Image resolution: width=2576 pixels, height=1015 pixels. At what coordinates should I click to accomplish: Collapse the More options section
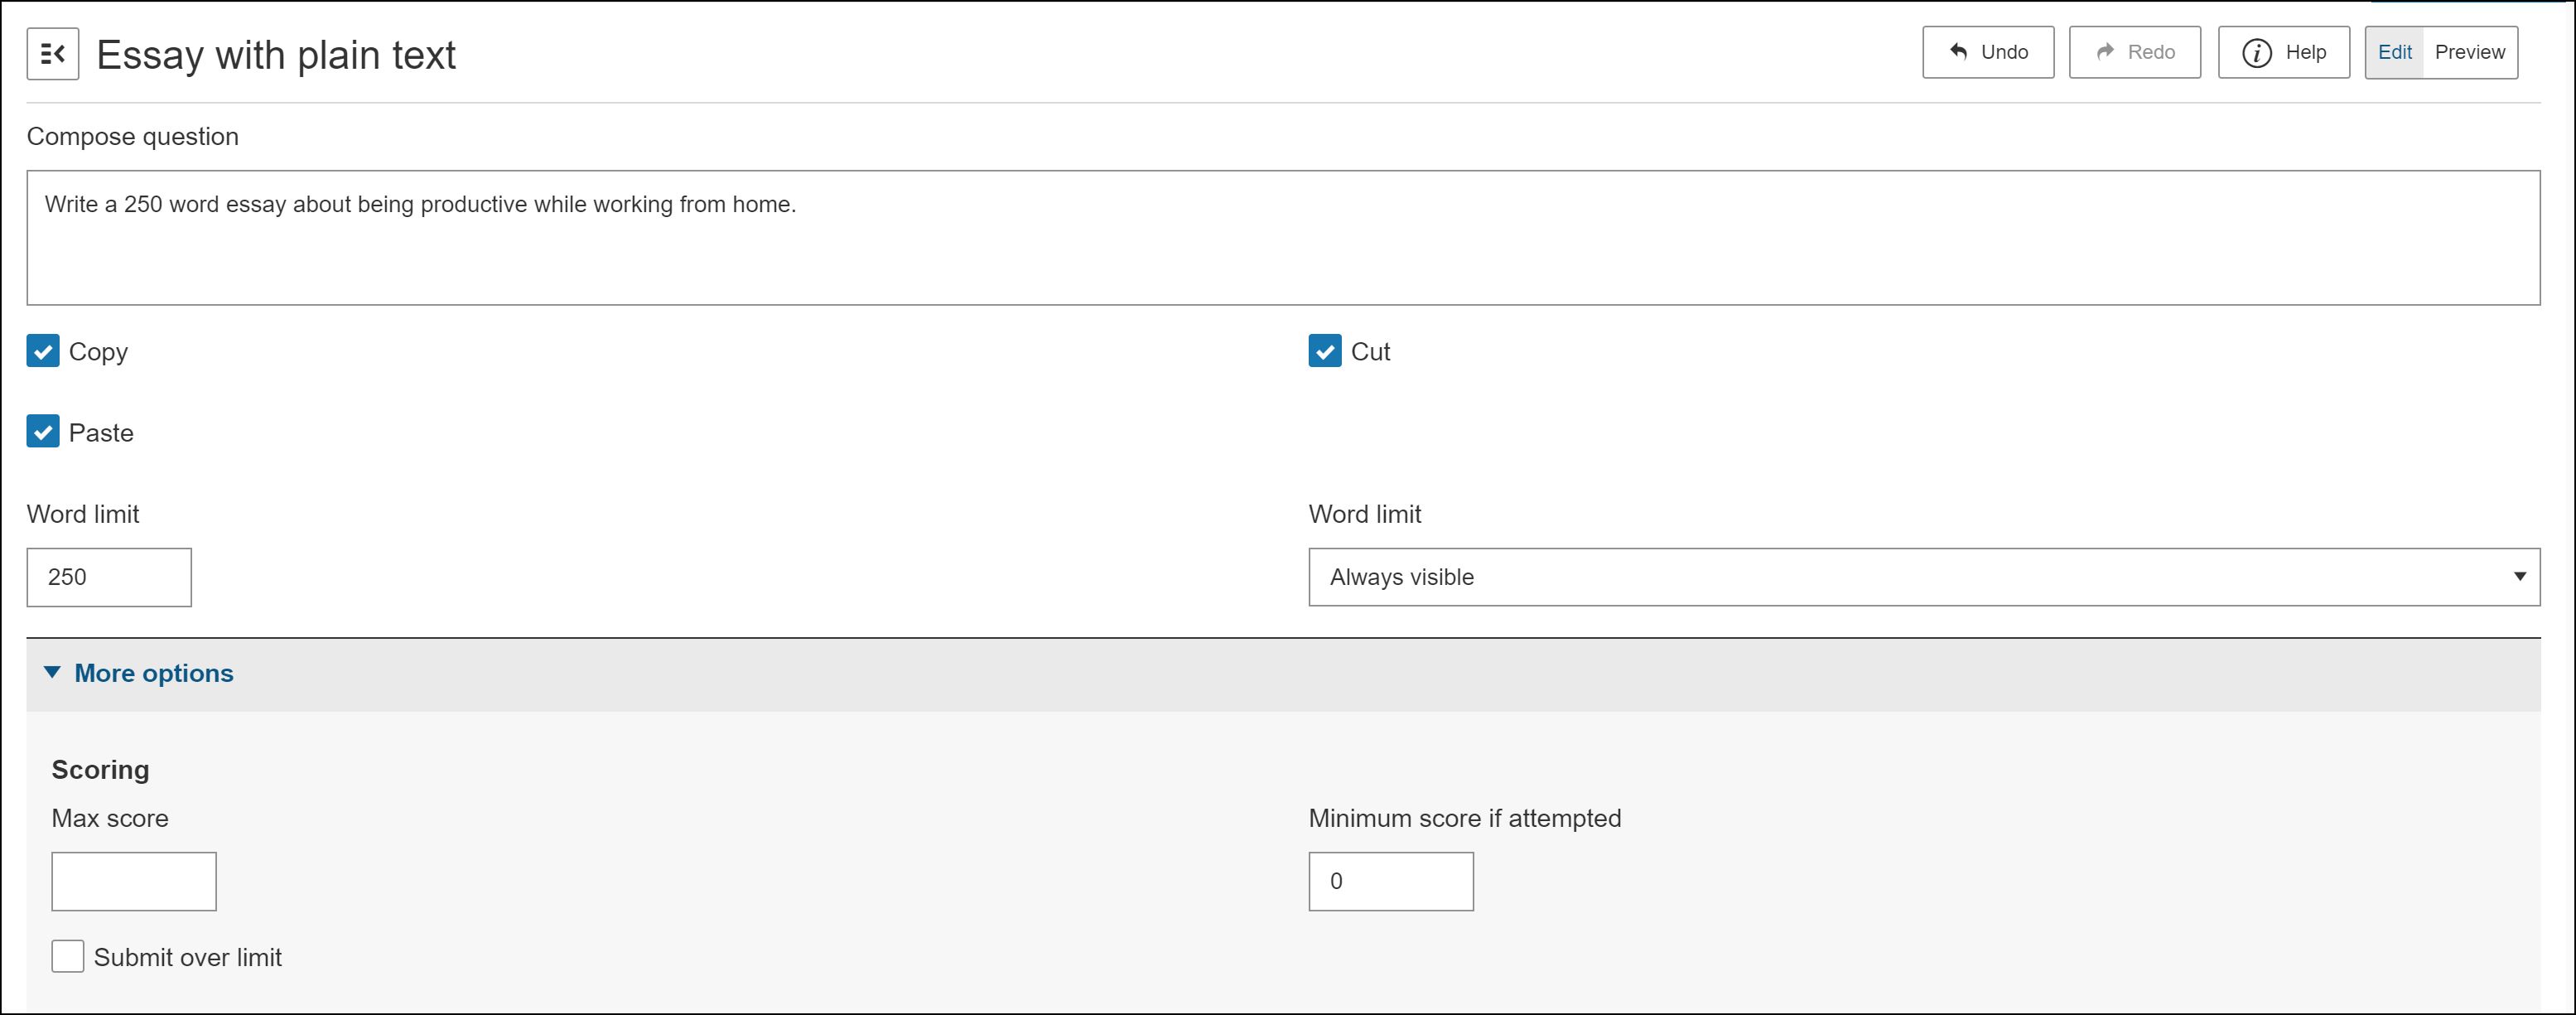[52, 673]
